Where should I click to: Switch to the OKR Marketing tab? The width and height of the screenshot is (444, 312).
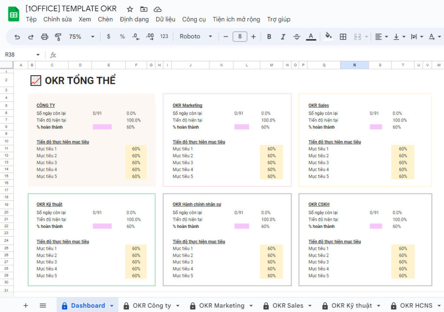(x=221, y=306)
